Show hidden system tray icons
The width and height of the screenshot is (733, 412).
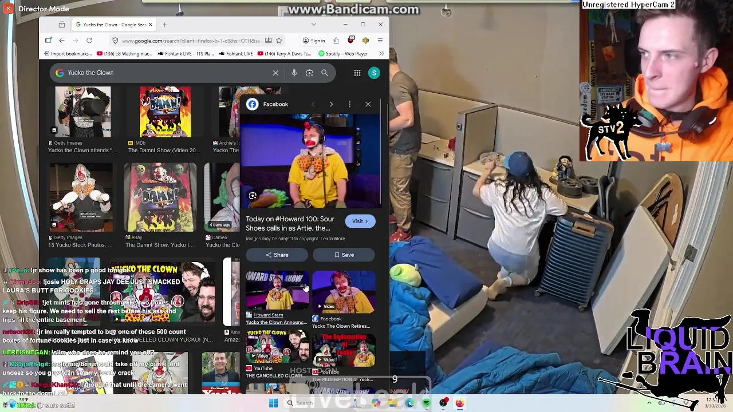(649, 403)
